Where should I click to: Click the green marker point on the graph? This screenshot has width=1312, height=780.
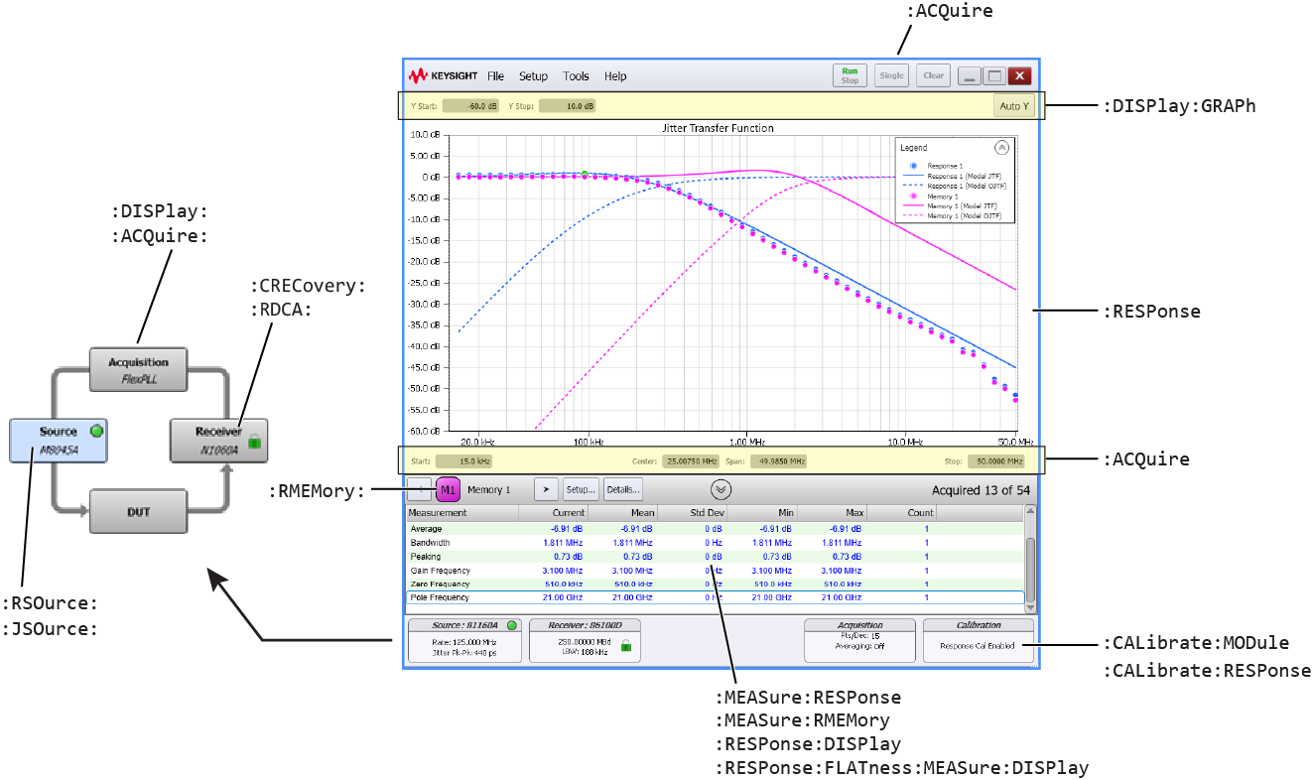coord(585,174)
